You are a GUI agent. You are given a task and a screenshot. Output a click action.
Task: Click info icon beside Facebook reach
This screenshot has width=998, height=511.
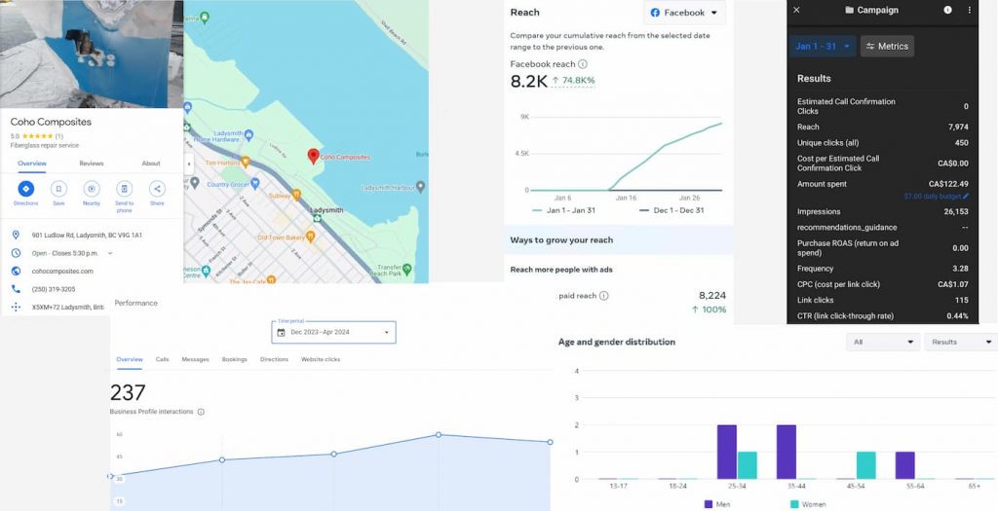[583, 64]
